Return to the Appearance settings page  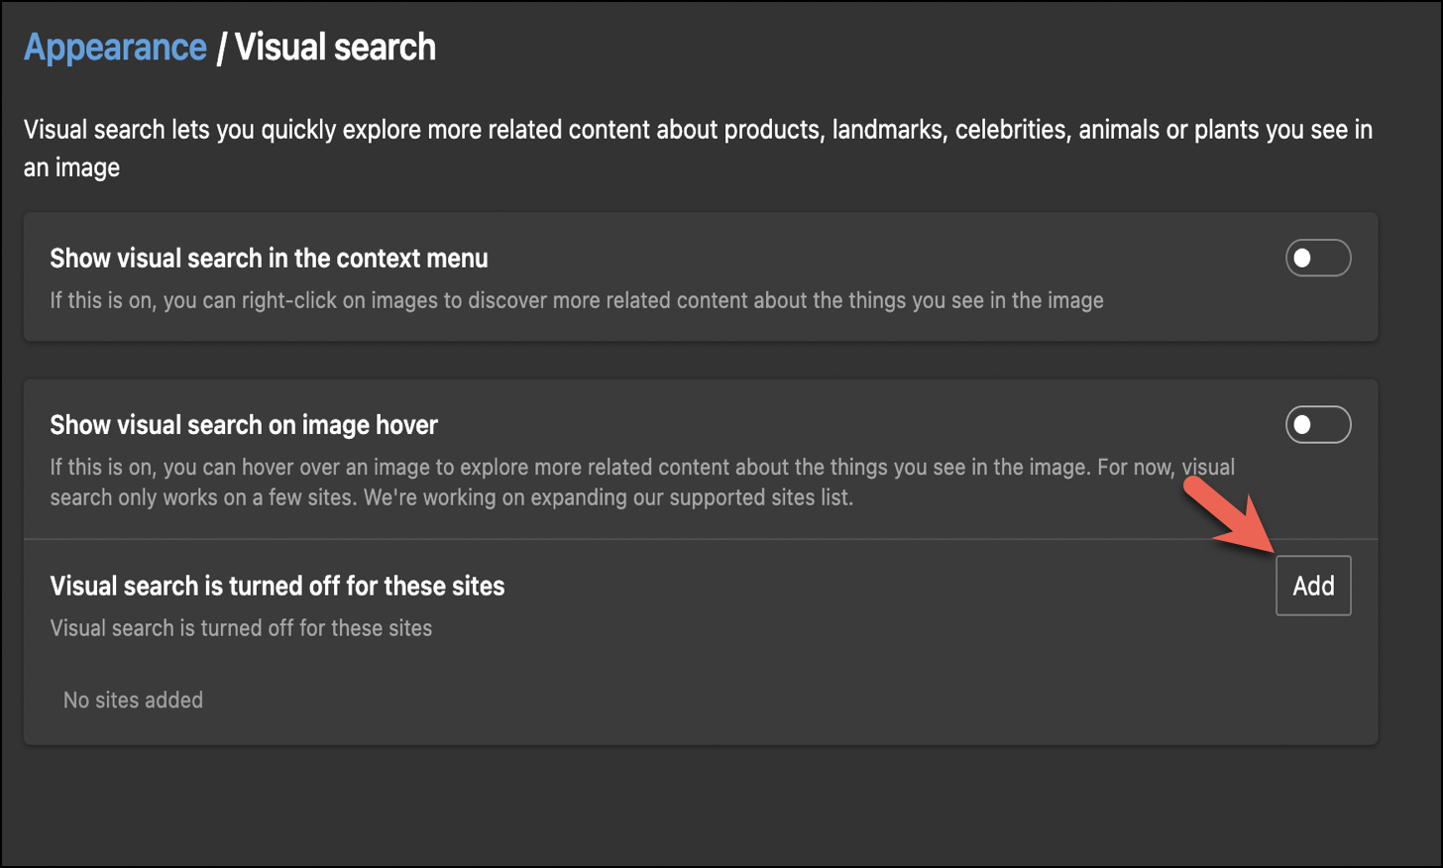[x=115, y=46]
